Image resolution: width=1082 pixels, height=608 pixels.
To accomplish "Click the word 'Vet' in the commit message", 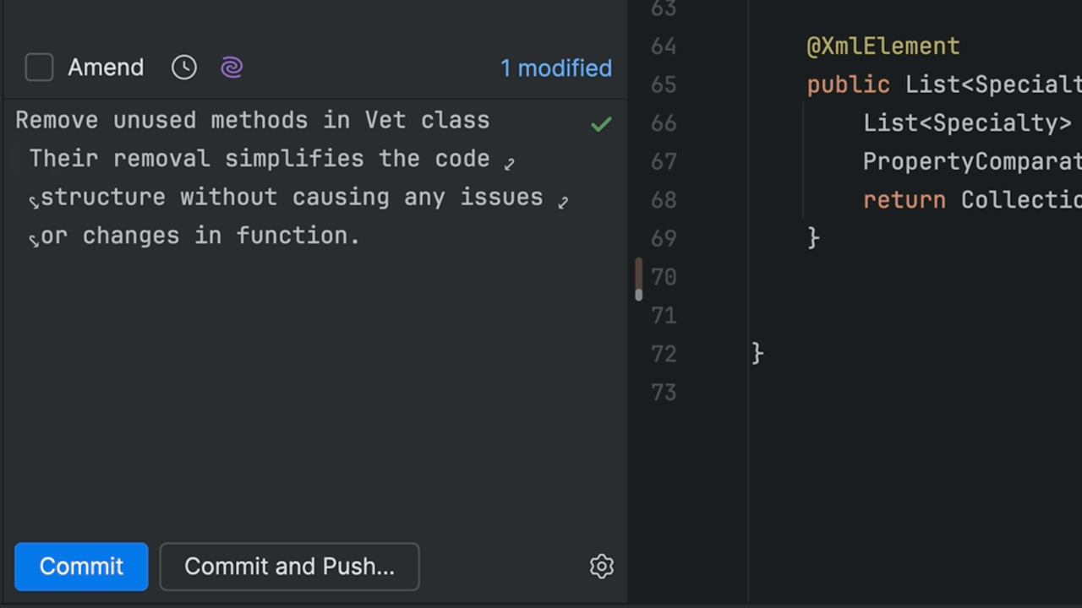I will [385, 120].
